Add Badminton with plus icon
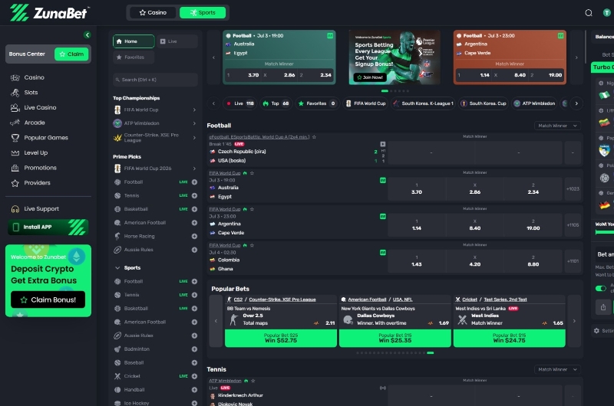Image resolution: width=614 pixels, height=406 pixels. [x=194, y=349]
